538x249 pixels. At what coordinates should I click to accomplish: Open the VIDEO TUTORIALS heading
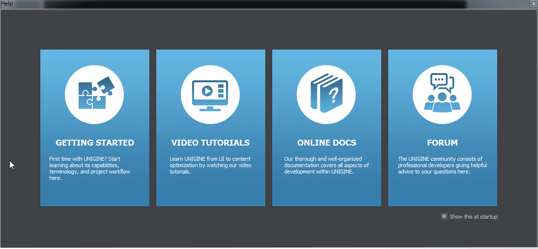[211, 143]
